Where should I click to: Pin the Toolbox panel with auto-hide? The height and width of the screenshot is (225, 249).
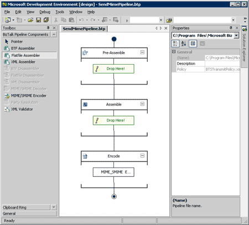coord(48,28)
